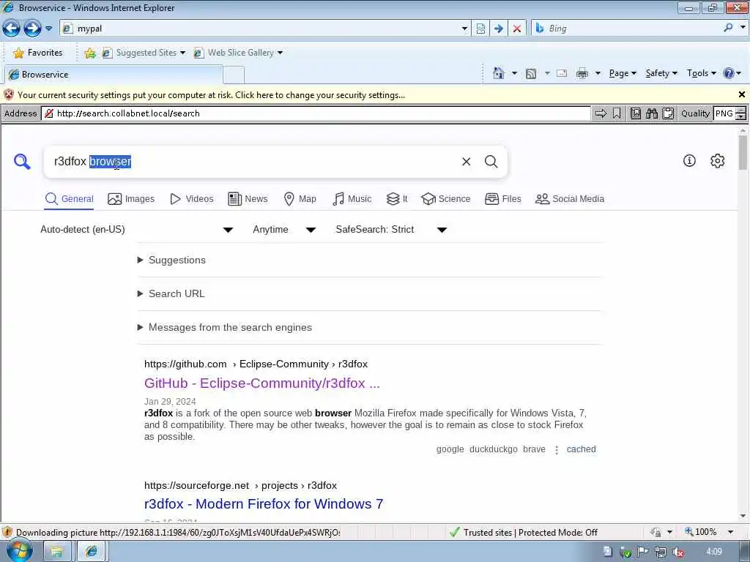750x562 pixels.
Task: Click the RSS feeds icon
Action: coord(530,74)
